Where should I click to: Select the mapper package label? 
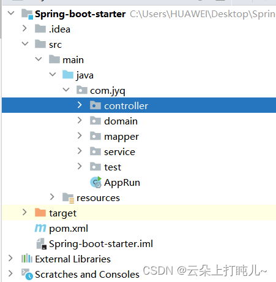[x=122, y=137]
